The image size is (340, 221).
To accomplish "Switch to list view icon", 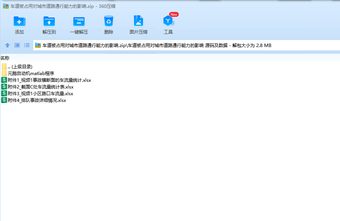I will [x=27, y=45].
